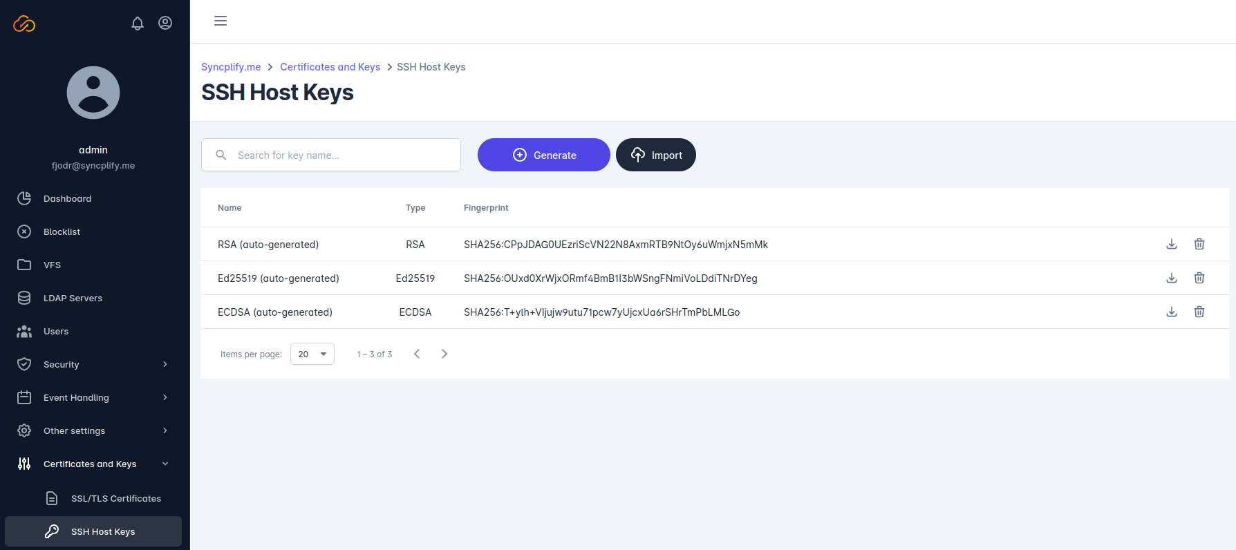Click the RSA key SHA256 fingerprint

coord(616,245)
